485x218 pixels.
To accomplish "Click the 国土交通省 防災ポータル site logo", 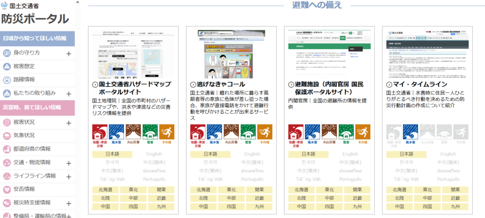I will pos(35,14).
